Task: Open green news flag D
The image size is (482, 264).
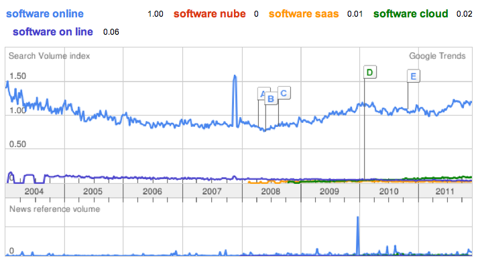Action: coord(370,72)
